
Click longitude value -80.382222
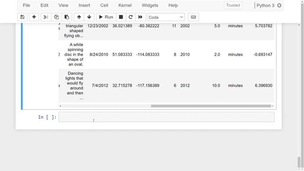click(149, 26)
